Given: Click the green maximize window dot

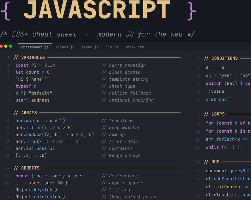Looking at the screenshot, I should (x=11, y=46).
